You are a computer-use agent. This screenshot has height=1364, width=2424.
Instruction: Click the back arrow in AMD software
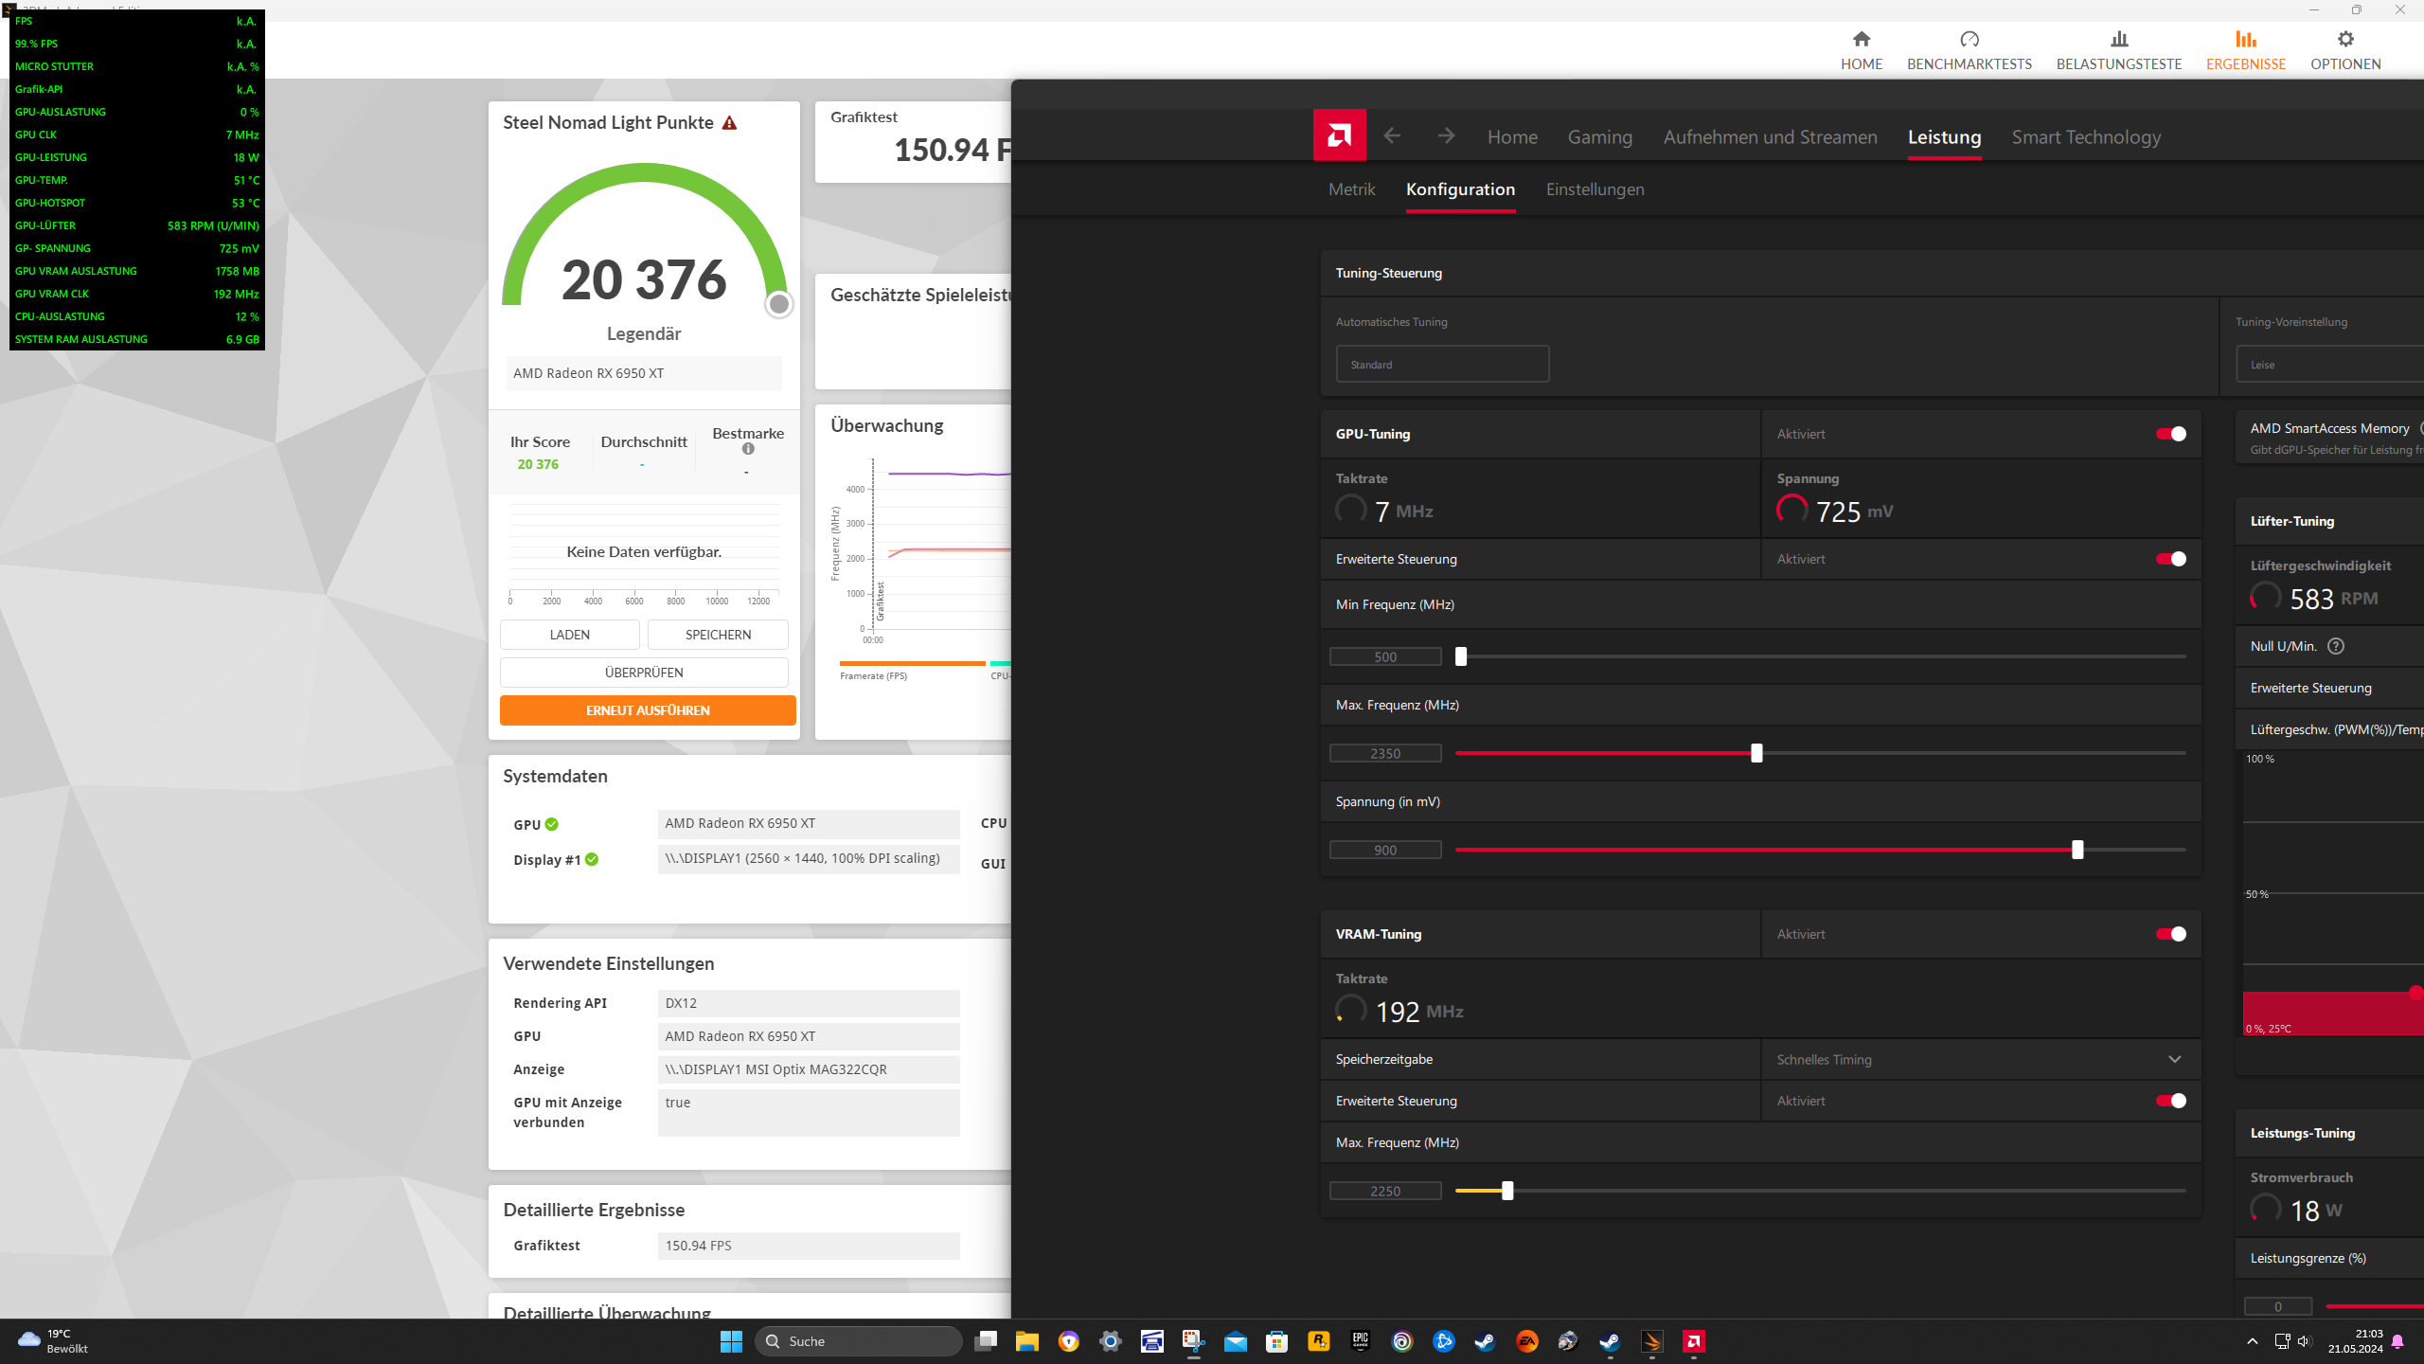1392,135
